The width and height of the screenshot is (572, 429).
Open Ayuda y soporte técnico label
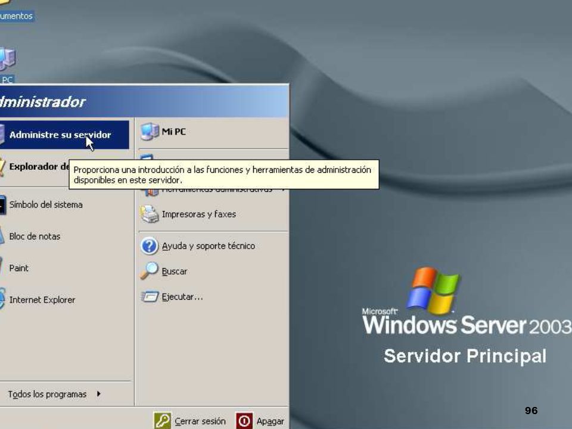[209, 246]
